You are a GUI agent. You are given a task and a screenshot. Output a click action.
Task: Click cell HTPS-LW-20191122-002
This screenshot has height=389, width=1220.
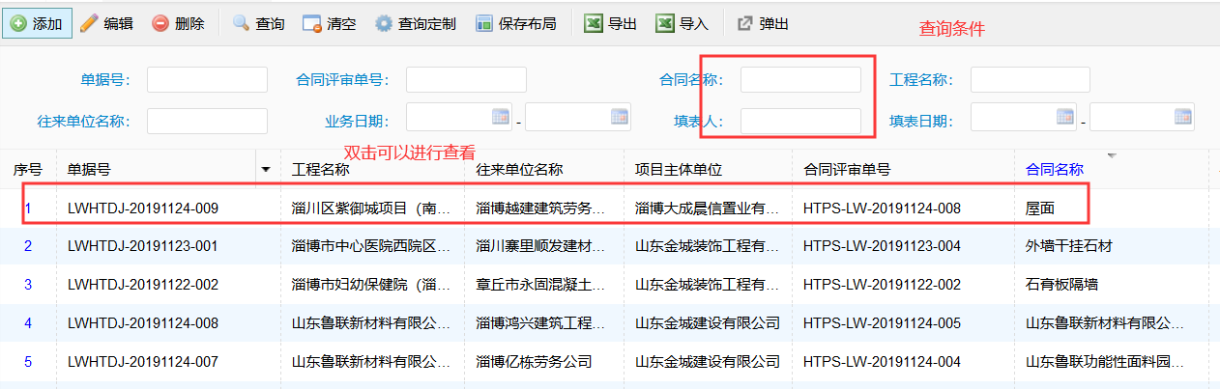point(882,285)
